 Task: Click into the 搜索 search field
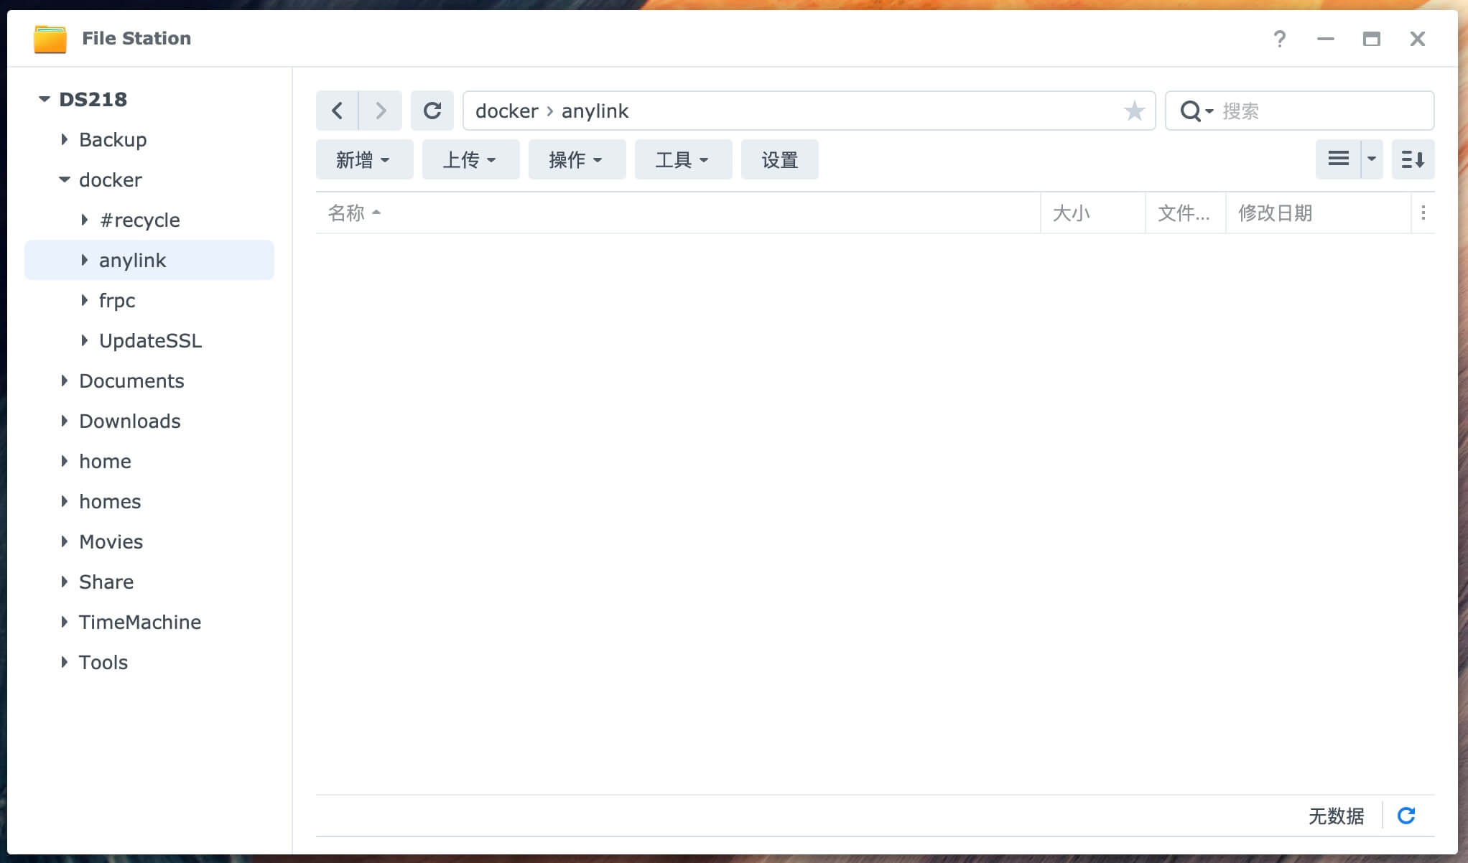pos(1321,111)
